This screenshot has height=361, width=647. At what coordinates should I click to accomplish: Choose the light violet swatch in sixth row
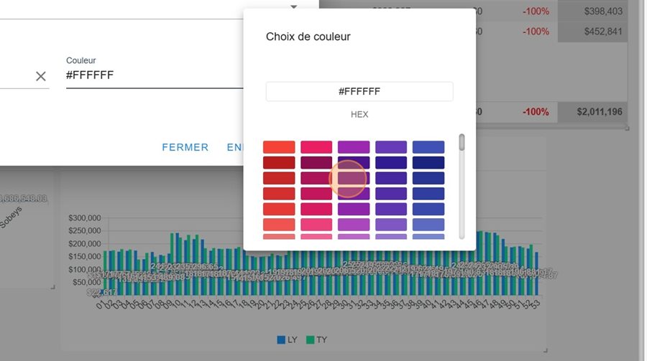click(x=391, y=225)
